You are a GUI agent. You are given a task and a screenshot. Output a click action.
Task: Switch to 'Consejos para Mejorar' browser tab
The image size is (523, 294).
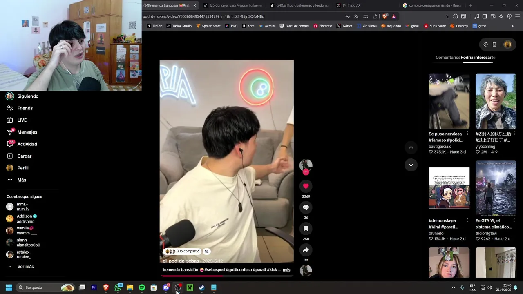[233, 5]
